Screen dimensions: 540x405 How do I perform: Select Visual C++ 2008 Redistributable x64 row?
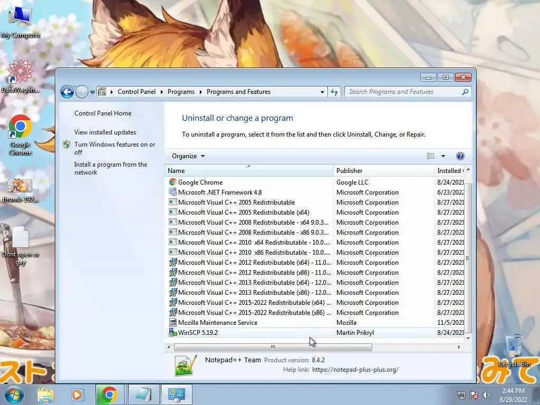click(x=315, y=223)
